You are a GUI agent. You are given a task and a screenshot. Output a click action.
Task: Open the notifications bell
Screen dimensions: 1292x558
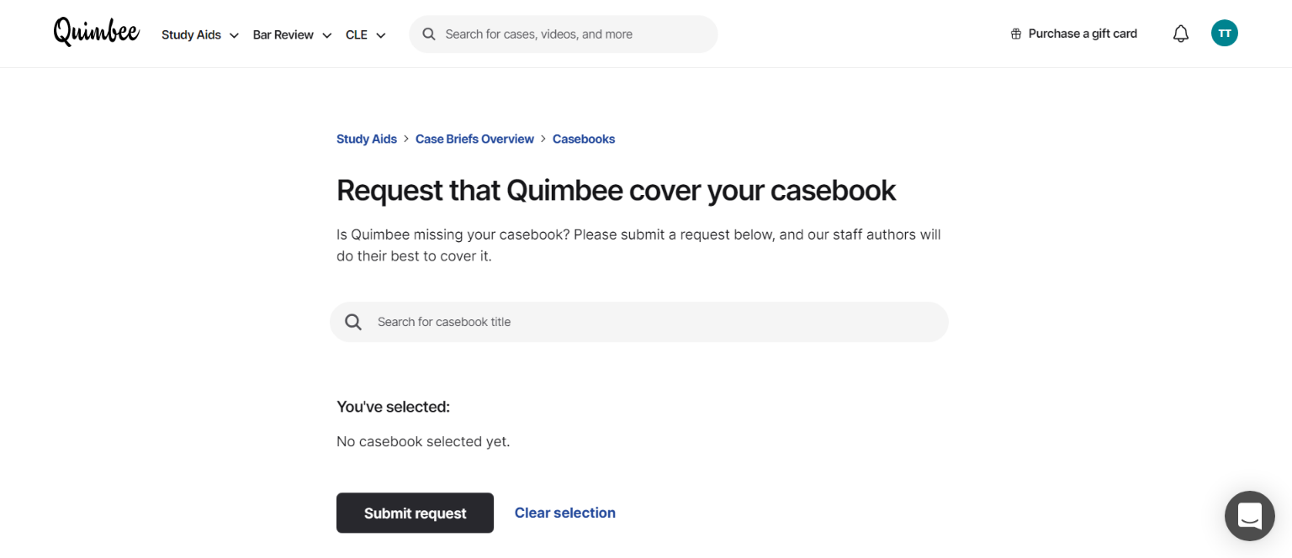pos(1181,34)
